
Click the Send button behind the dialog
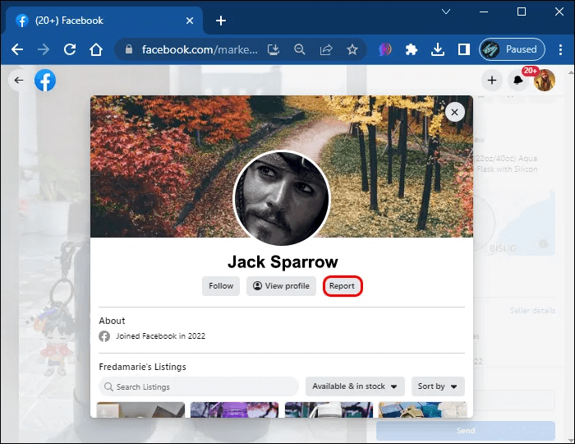(x=466, y=430)
